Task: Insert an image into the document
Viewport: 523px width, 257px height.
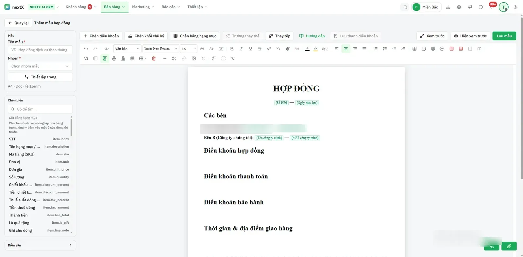Action: [x=194, y=59]
